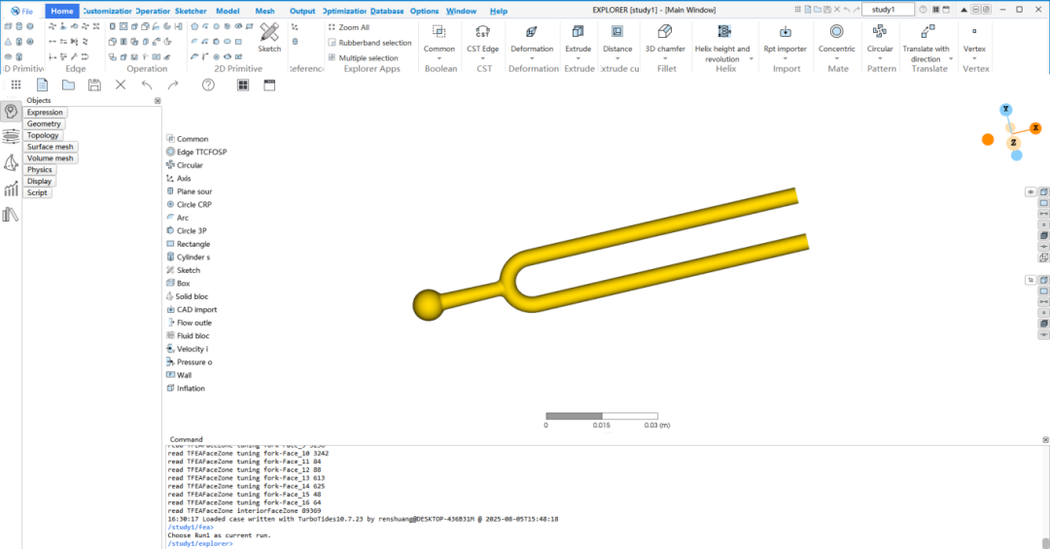
Task: Redo the action with the forward arrow icon
Action: [x=173, y=86]
